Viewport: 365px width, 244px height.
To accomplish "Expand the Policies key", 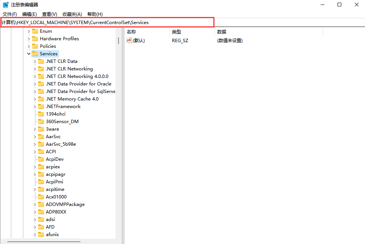I will click(29, 46).
